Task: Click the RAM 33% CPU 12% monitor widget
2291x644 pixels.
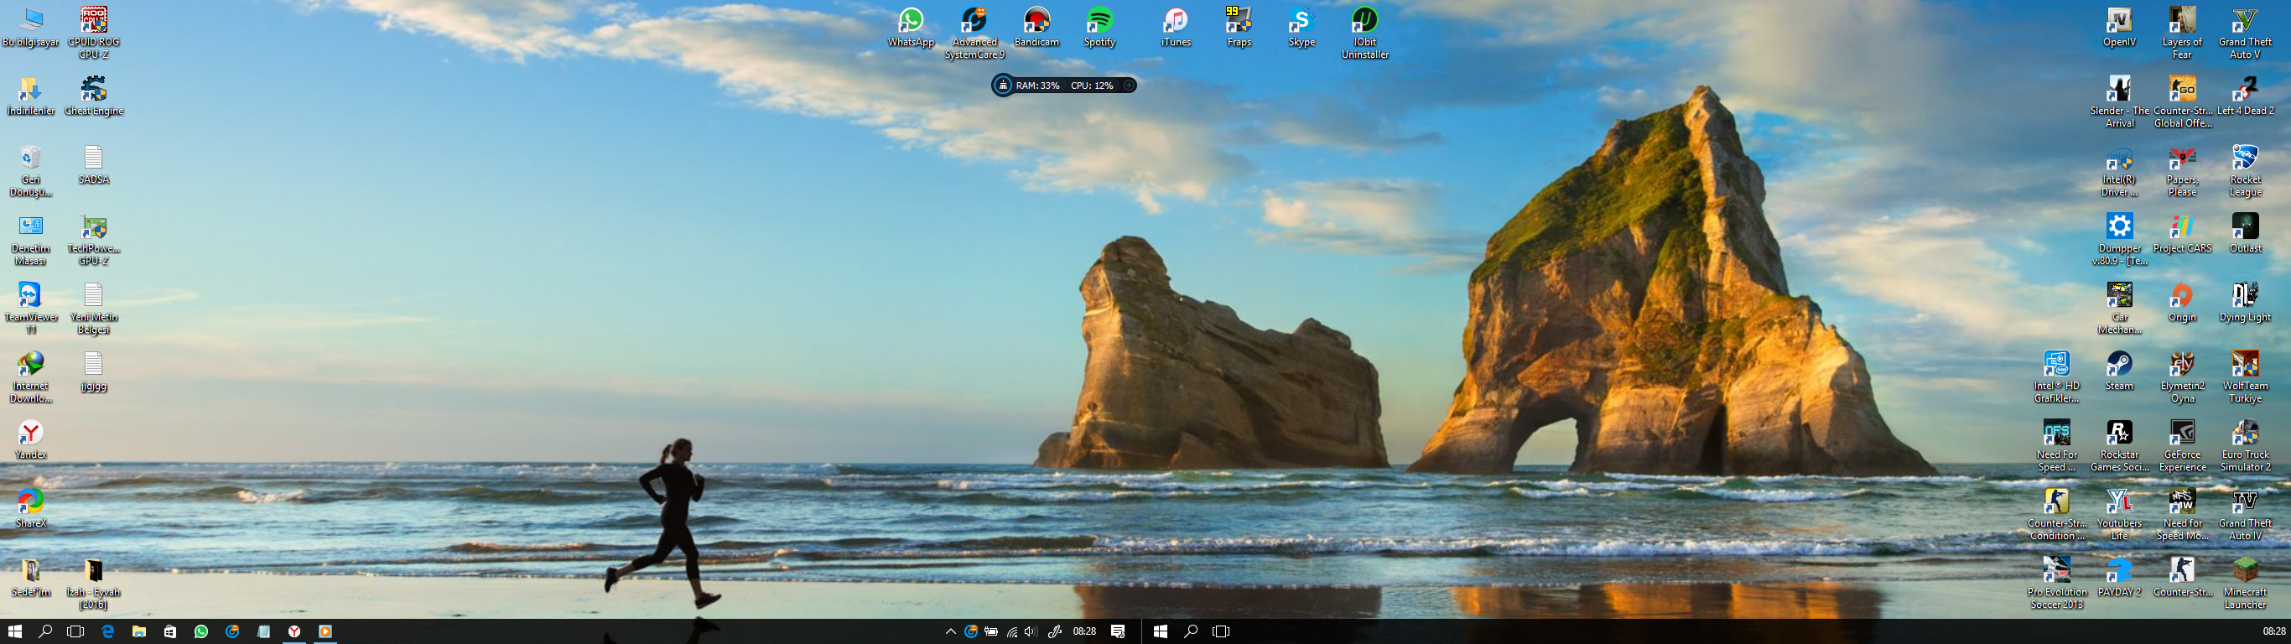Action: coord(1063,86)
